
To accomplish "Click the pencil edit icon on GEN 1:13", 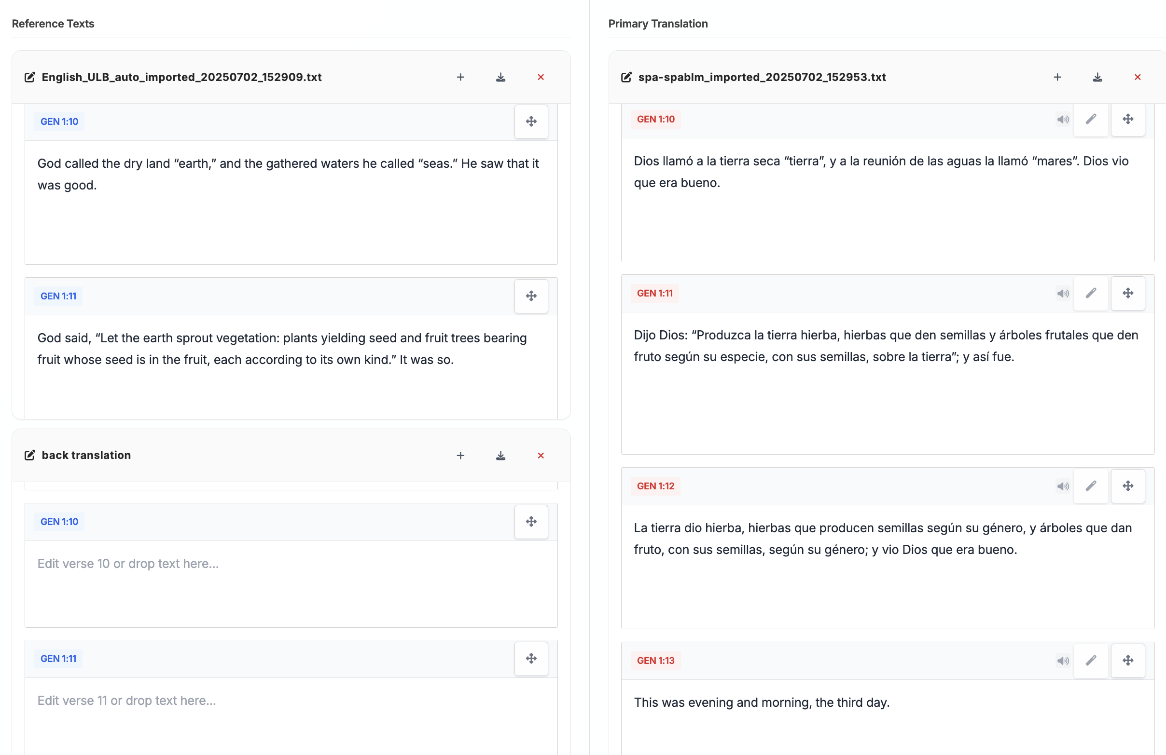I will pos(1091,661).
